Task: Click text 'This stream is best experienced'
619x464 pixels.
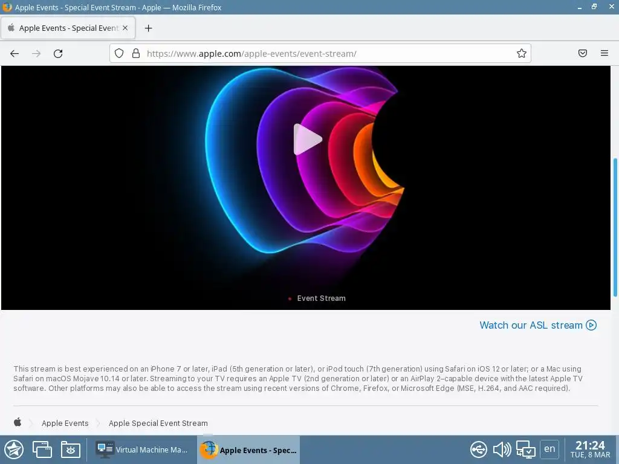Action: click(76, 369)
